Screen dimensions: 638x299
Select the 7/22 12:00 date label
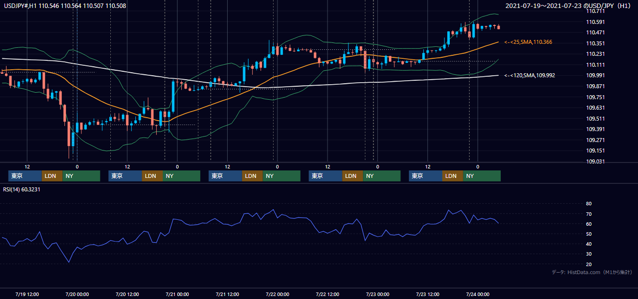pos(327,294)
